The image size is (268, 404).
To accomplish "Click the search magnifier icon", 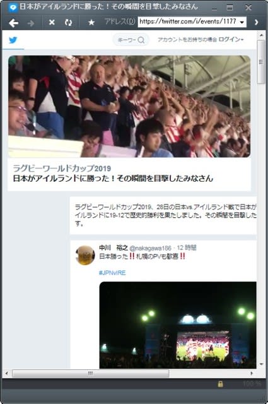I will (141, 40).
